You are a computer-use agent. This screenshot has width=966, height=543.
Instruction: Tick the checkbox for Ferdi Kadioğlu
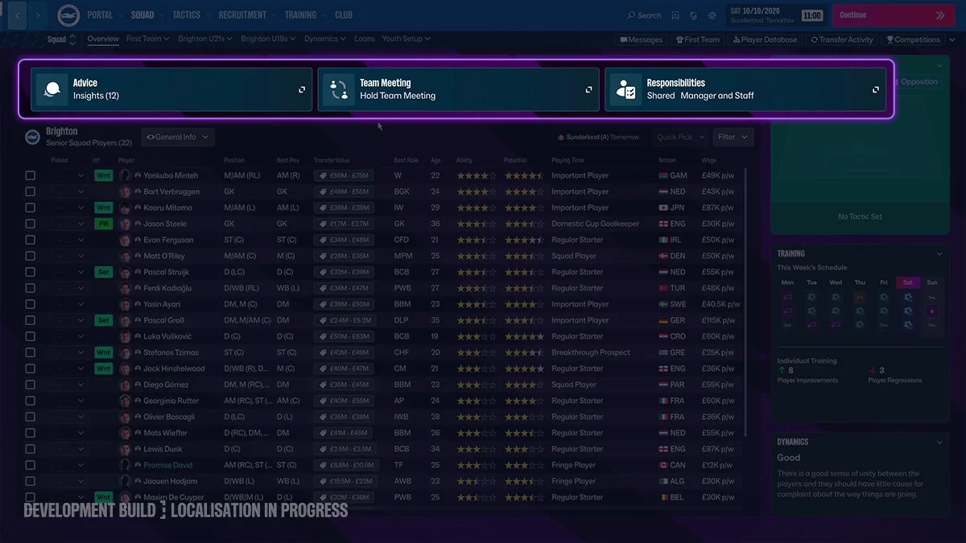(x=31, y=288)
